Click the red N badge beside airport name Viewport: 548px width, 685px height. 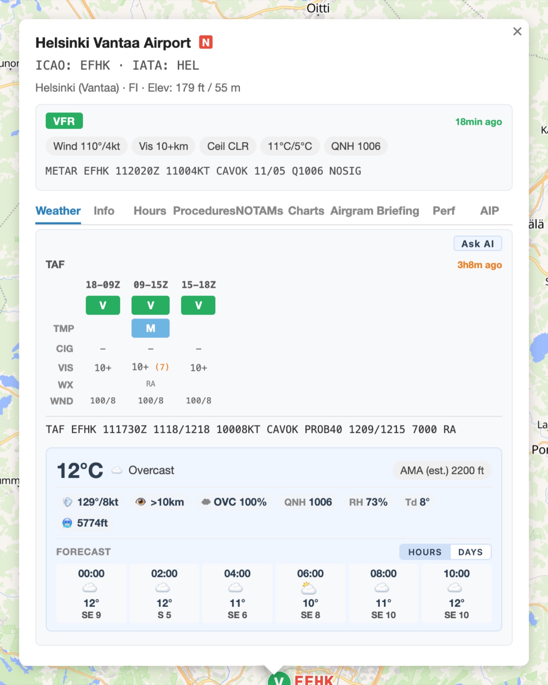pos(205,42)
